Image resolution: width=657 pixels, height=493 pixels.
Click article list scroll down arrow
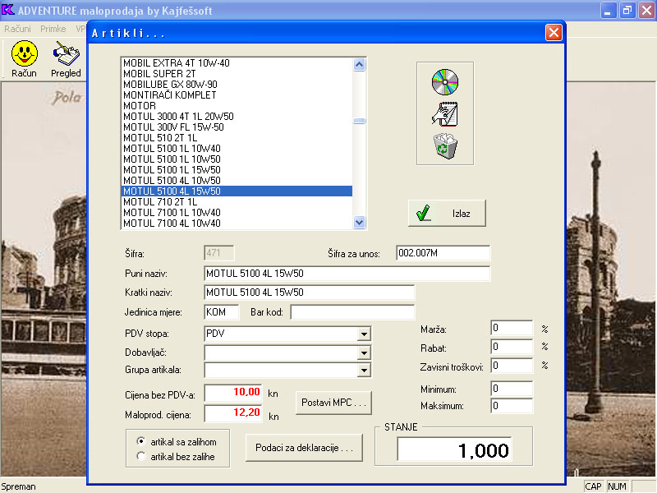[359, 222]
